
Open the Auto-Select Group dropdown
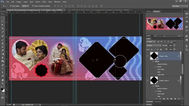pos(25,6)
